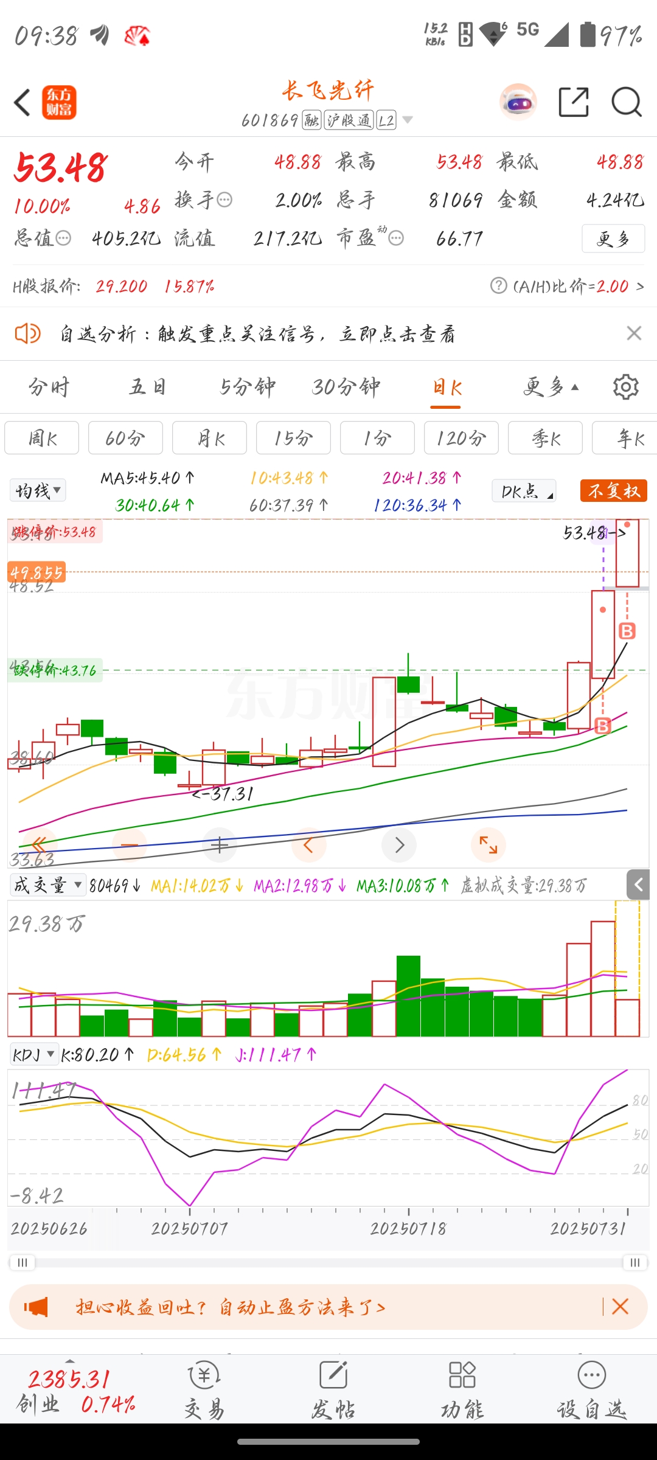Viewport: 657px width, 1460px height.
Task: Open the search magnifier icon
Action: [627, 102]
